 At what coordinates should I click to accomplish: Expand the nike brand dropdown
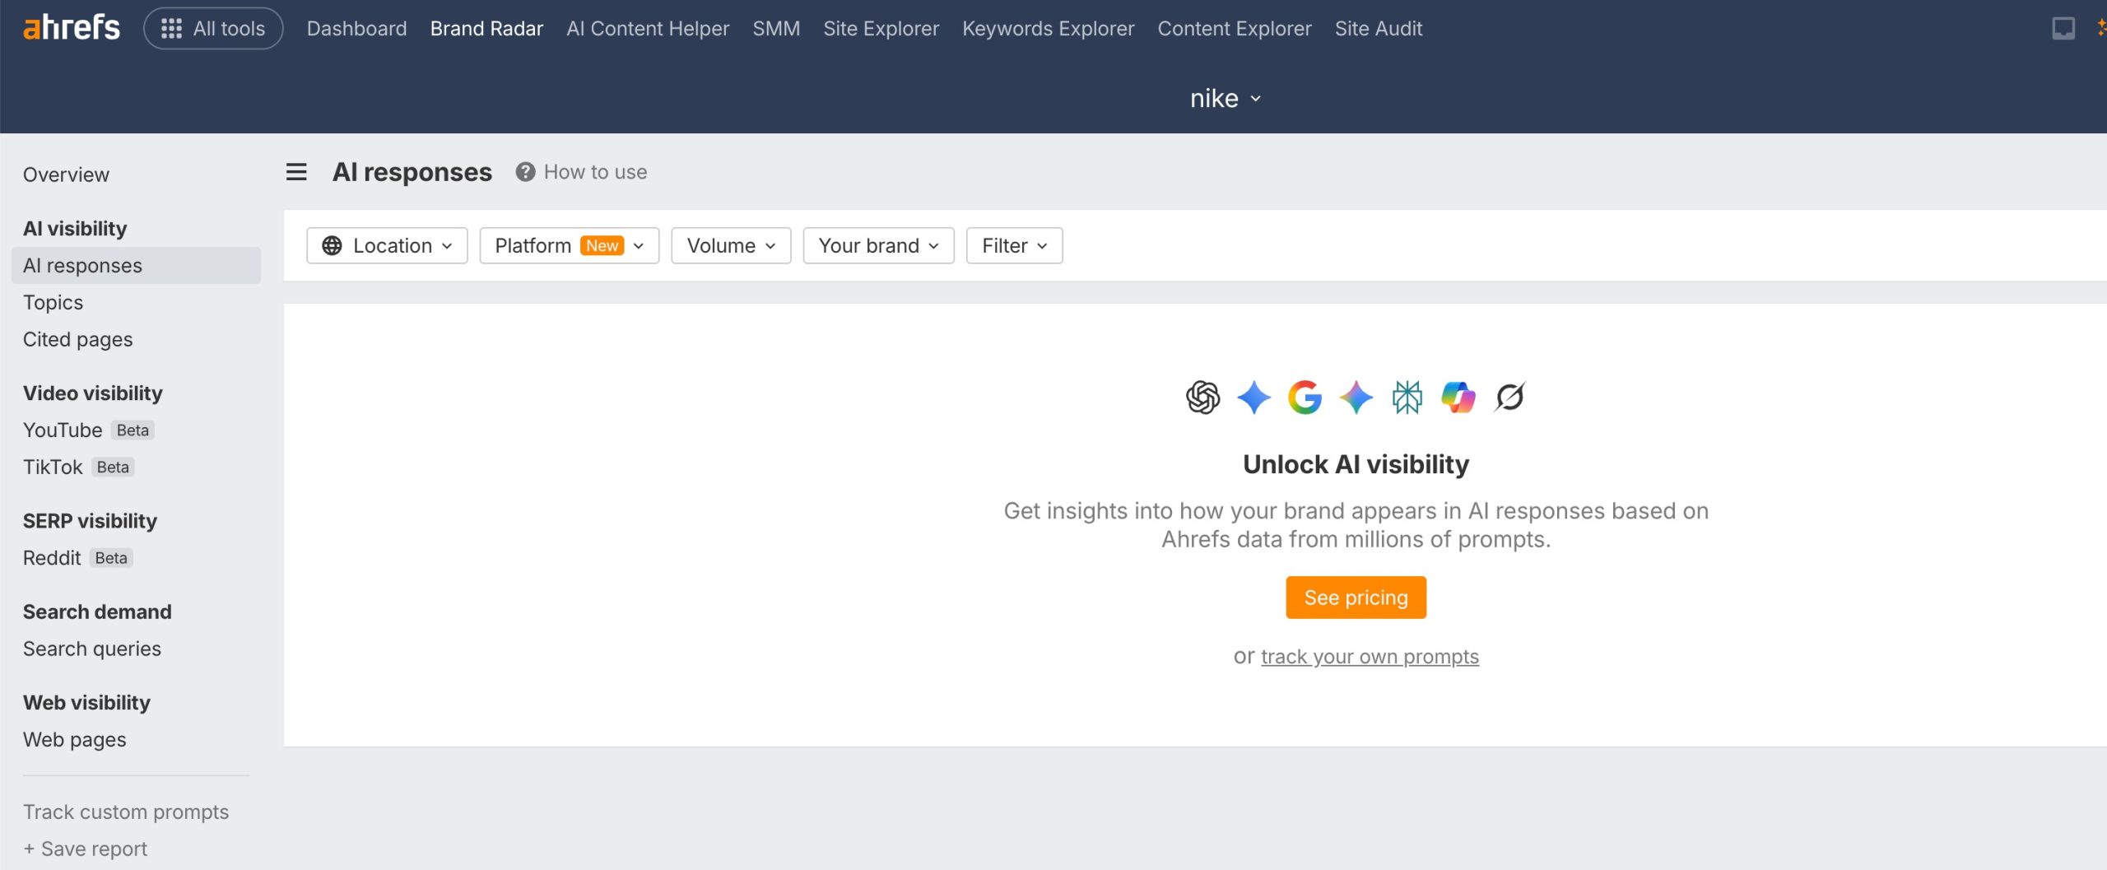tap(1225, 98)
